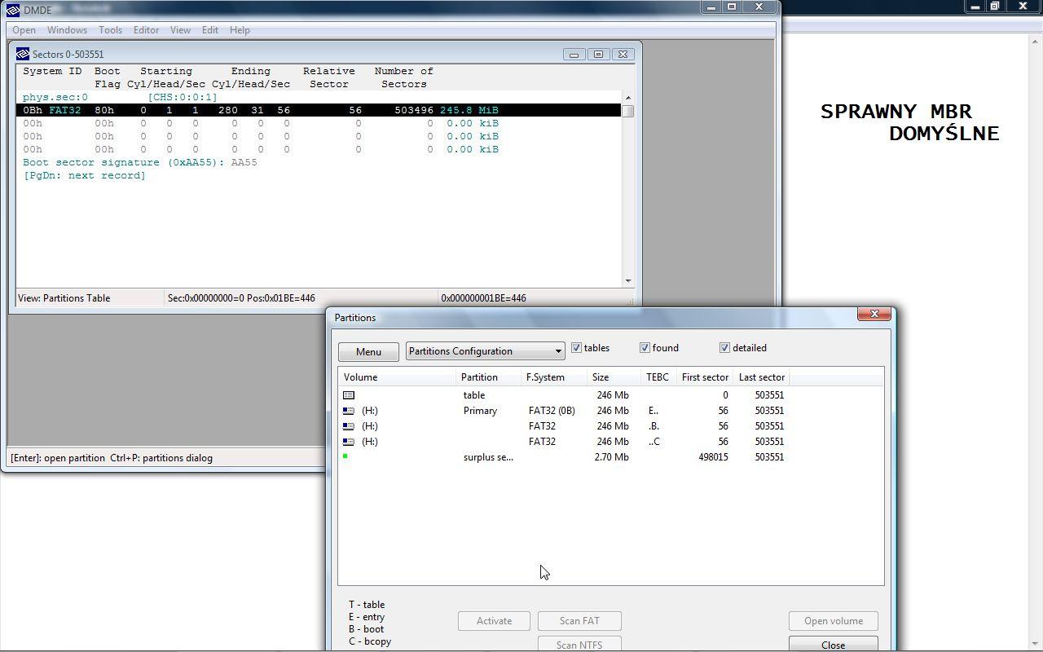Image resolution: width=1043 pixels, height=652 pixels.
Task: Open the Open menu
Action: click(x=24, y=30)
